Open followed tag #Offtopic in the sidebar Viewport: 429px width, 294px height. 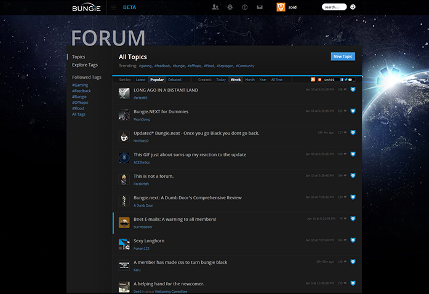pyautogui.click(x=80, y=103)
